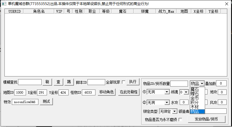Click the 查 search button
This screenshot has width=232, height=127.
coord(59,82)
